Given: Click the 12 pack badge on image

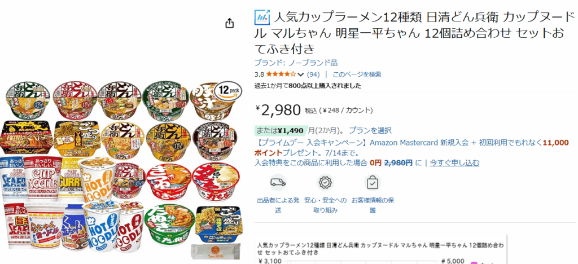Looking at the screenshot, I should pos(227,91).
